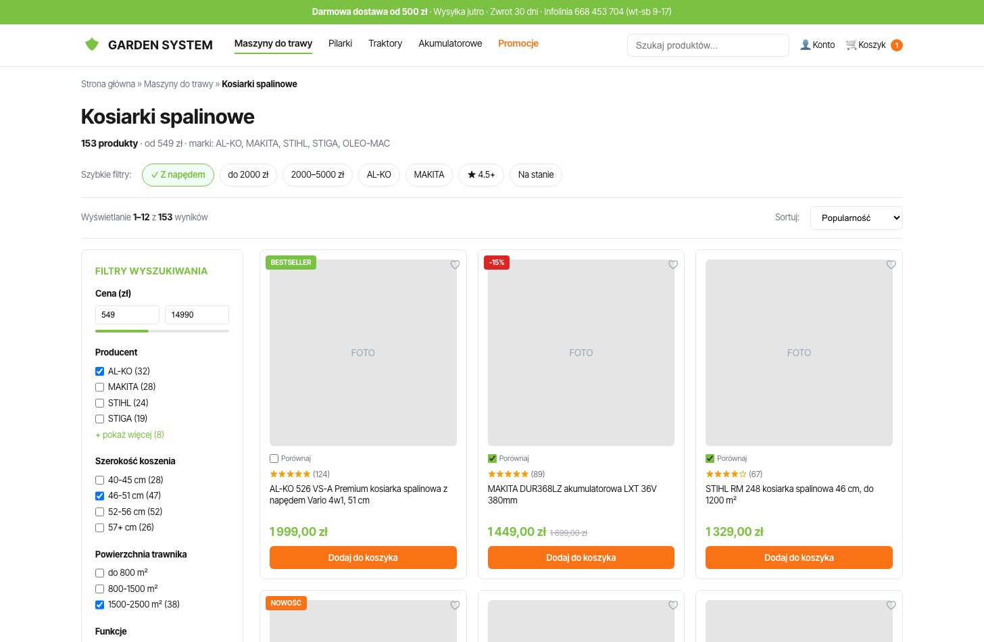Open AL-KO 526 VS-A product photo
Image resolution: width=984 pixels, height=642 pixels.
point(363,353)
